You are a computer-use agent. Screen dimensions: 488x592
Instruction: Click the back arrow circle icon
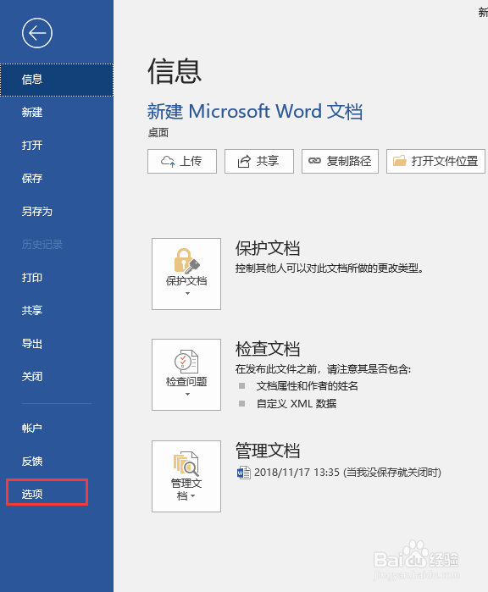coord(37,33)
